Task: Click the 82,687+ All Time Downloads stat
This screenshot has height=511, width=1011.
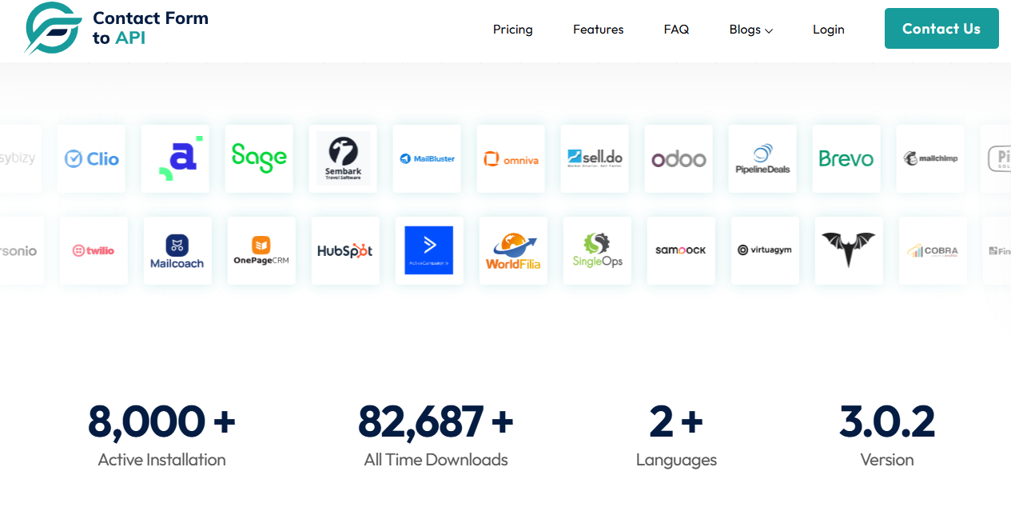Action: [436, 435]
